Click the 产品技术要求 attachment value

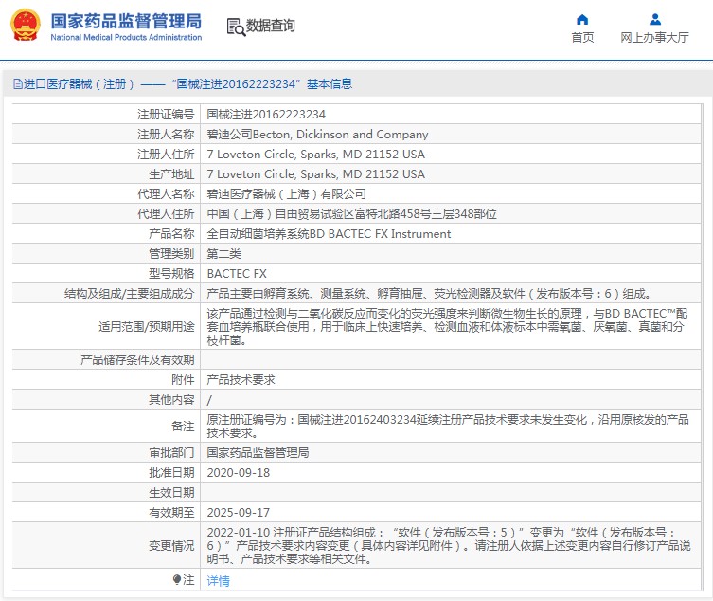pos(241,379)
